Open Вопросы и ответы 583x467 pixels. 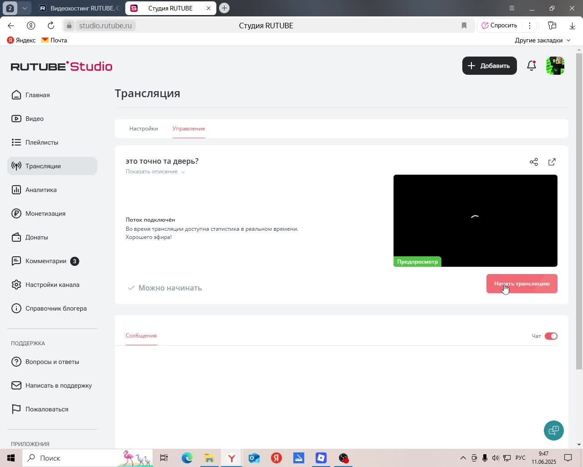click(52, 362)
